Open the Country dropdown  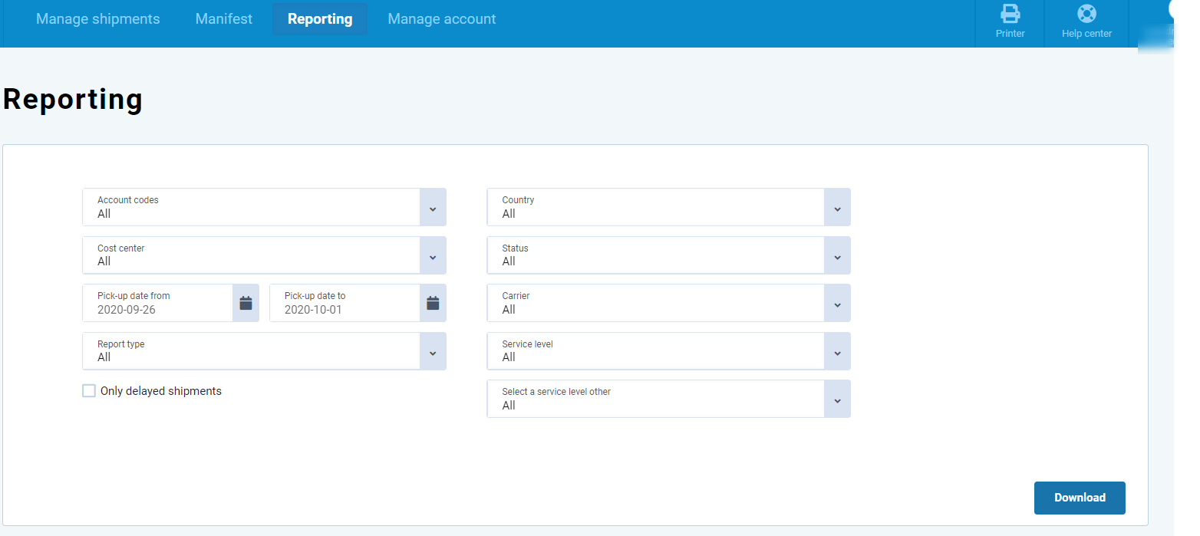tap(837, 208)
